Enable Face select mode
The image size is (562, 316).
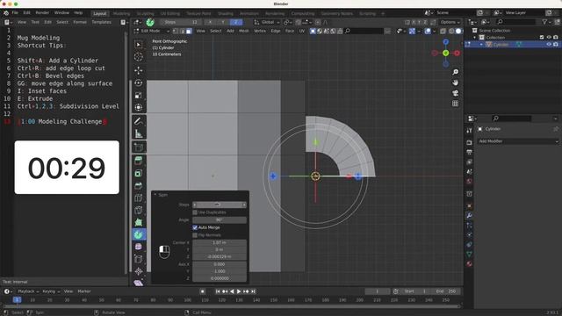[x=189, y=32]
